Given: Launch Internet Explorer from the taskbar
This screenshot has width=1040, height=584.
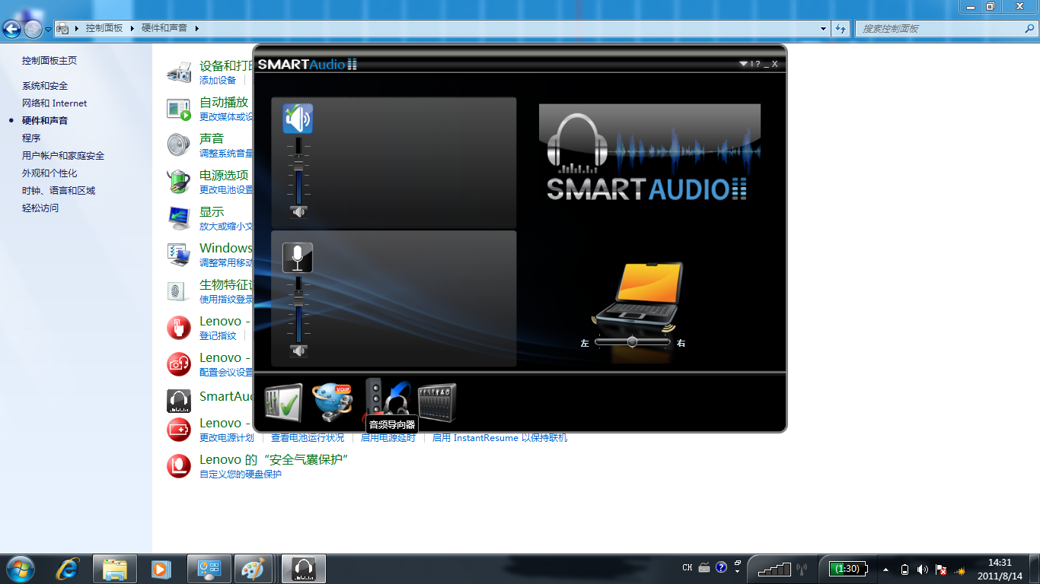Looking at the screenshot, I should [68, 569].
